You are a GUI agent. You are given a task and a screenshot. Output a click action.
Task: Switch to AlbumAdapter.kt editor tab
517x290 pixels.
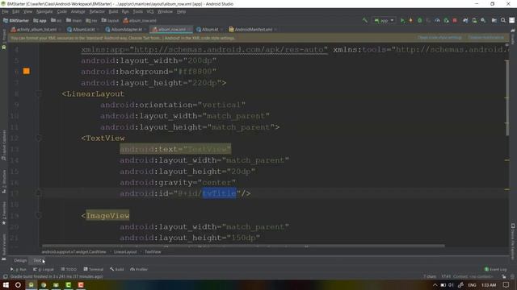click(126, 30)
